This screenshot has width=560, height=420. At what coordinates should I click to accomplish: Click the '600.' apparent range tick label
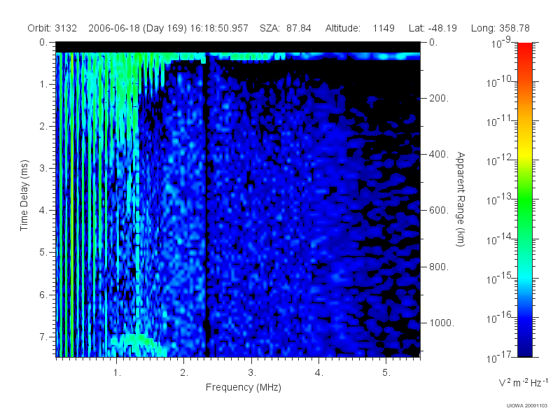coord(439,211)
